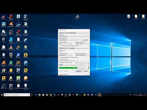
Task: Open LibreOffice desktop shortcut
Action: click(4, 48)
